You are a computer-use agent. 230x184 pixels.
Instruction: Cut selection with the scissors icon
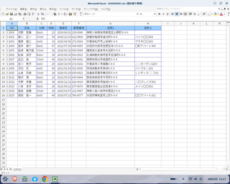[38, 14]
